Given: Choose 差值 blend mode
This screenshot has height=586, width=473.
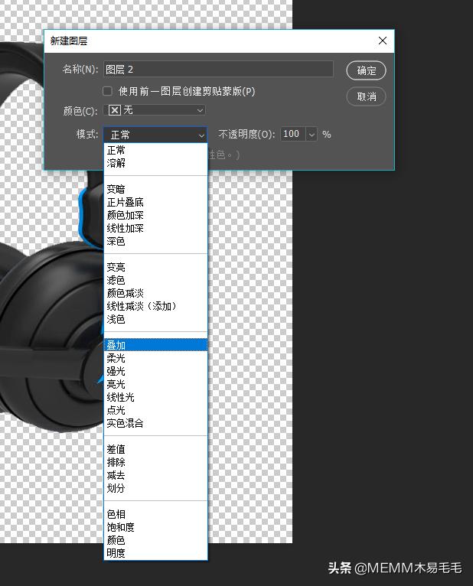Looking at the screenshot, I should coord(155,449).
